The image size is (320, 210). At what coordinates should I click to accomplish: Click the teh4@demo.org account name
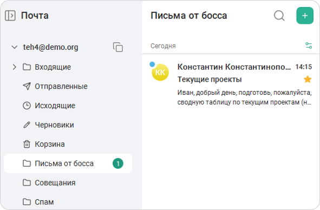pos(50,47)
